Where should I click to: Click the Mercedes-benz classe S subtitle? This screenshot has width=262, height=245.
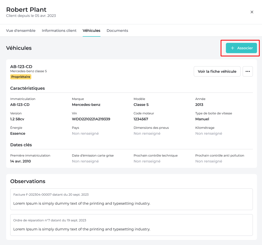click(x=28, y=71)
